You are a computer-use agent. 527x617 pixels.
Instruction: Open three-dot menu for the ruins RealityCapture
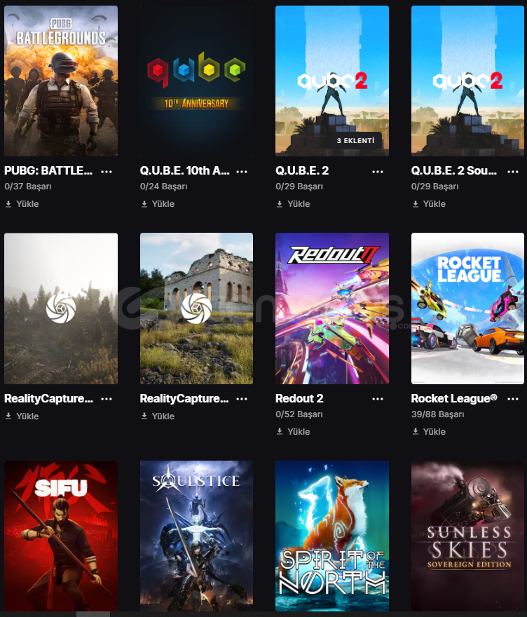242,399
